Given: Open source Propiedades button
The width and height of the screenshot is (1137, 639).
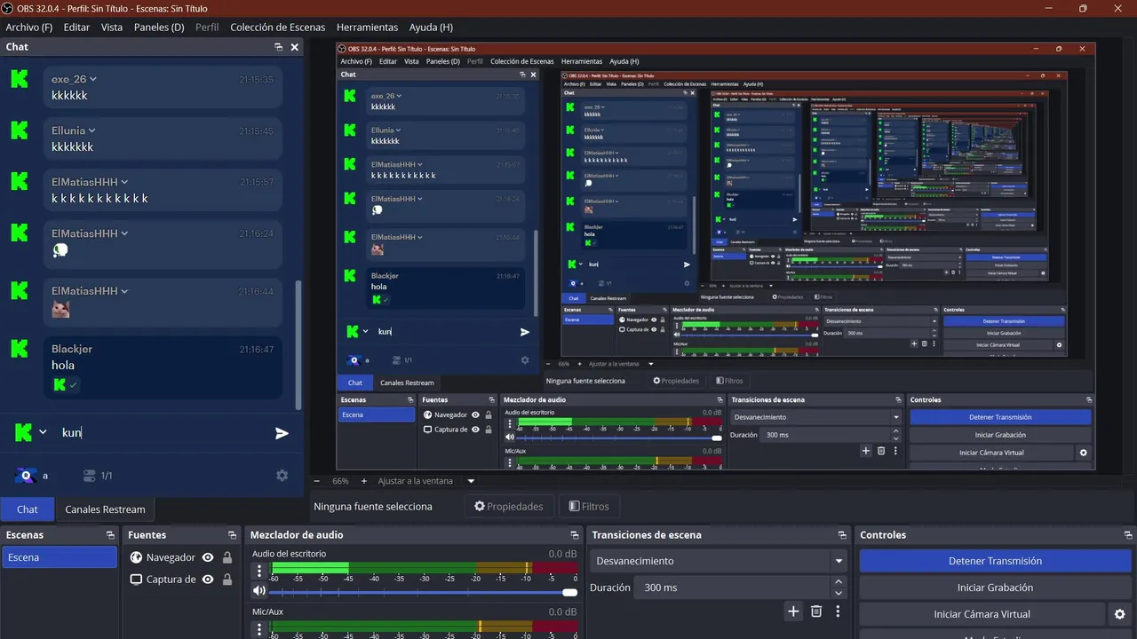Looking at the screenshot, I should click(x=509, y=506).
